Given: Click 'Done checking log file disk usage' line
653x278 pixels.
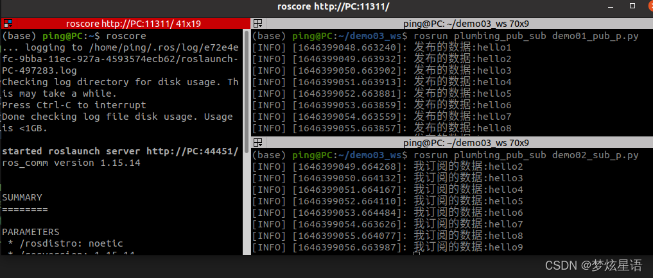Looking at the screenshot, I should click(x=118, y=117).
